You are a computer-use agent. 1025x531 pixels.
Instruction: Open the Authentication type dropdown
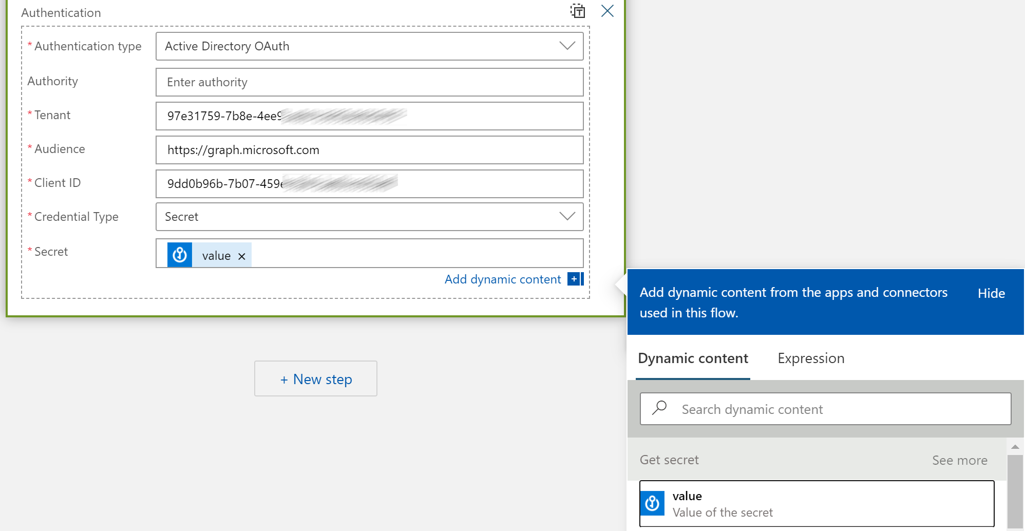(x=566, y=46)
